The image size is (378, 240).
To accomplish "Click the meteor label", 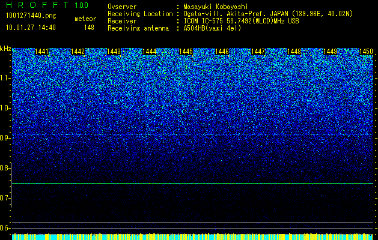I will [x=85, y=19].
